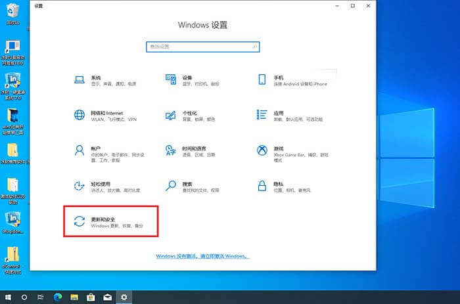460x304 pixels.
Task: Open 个性化 (Personalization) settings
Action: tap(189, 115)
